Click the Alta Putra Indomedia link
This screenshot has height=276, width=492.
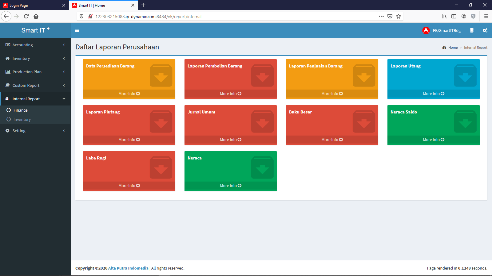point(128,268)
